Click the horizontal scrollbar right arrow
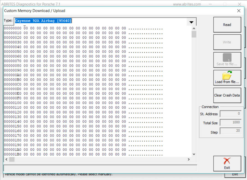This screenshot has width=247, height=180. (189, 160)
